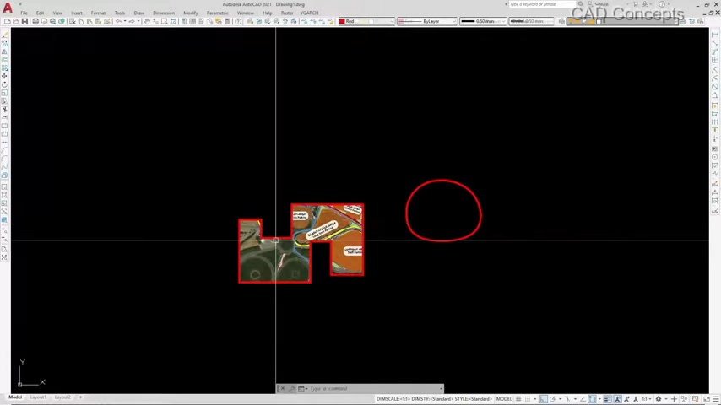Save the drawing with the floppy disk icon
721x405 pixels.
pyautogui.click(x=24, y=22)
